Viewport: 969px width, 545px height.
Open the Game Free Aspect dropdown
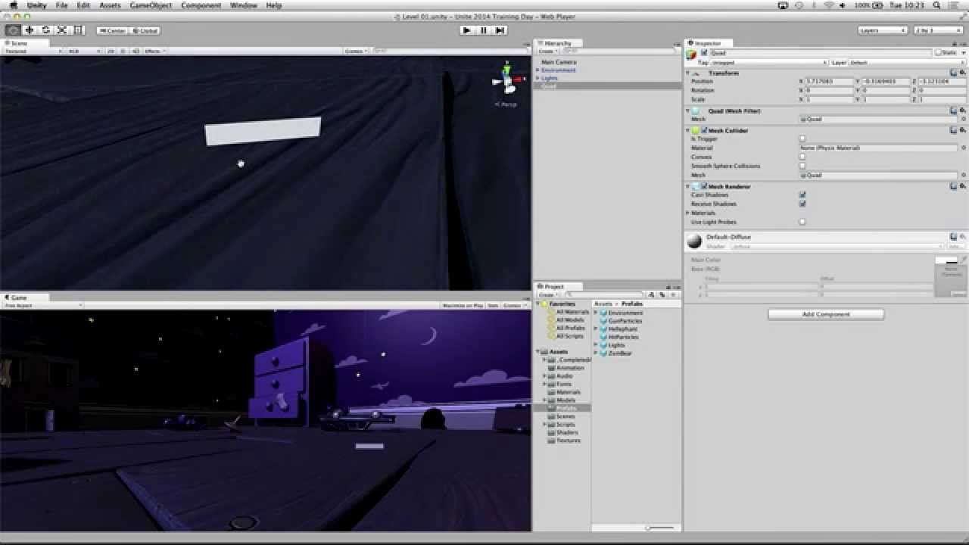click(x=43, y=305)
